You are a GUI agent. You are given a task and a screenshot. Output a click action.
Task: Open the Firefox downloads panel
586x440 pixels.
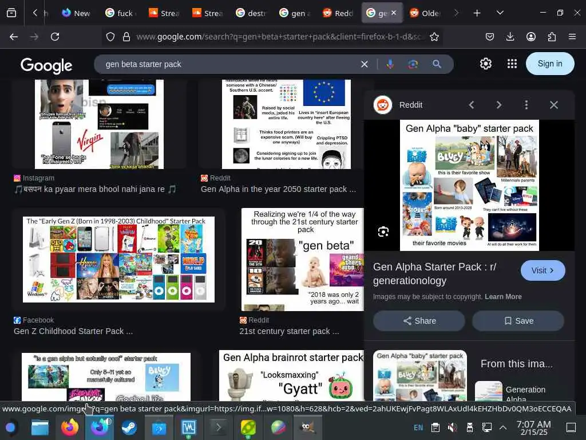[510, 37]
